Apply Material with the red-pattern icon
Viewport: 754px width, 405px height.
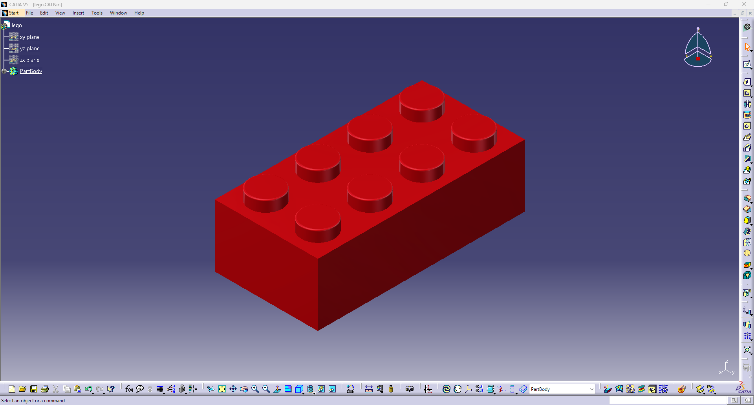tap(681, 389)
